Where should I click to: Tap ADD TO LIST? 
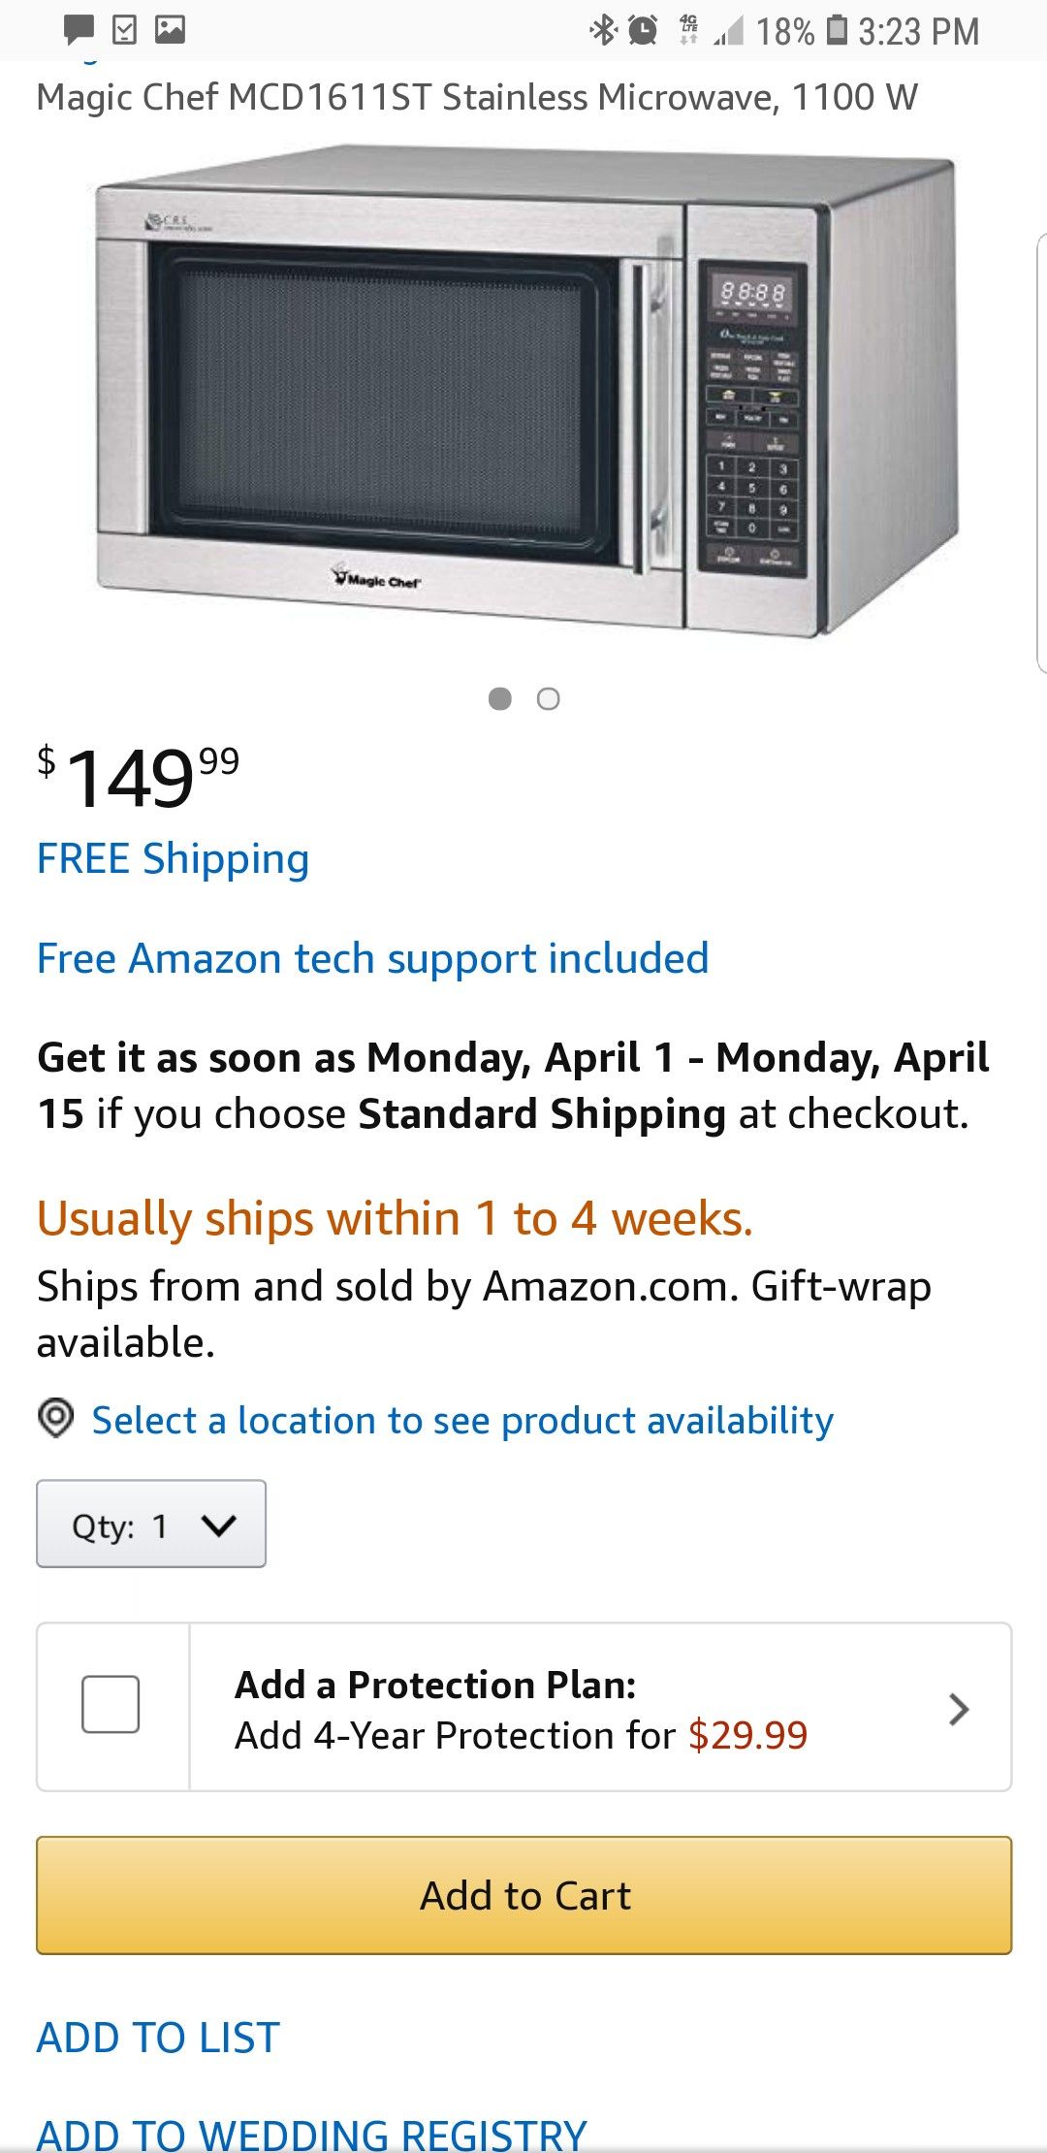click(x=158, y=2038)
